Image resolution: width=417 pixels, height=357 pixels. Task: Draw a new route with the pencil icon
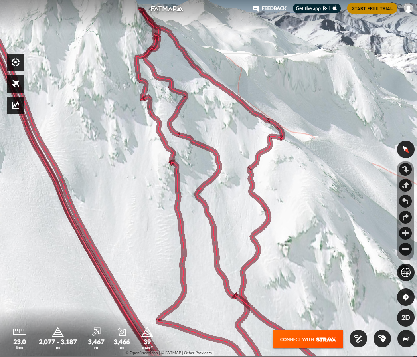pyautogui.click(x=358, y=339)
